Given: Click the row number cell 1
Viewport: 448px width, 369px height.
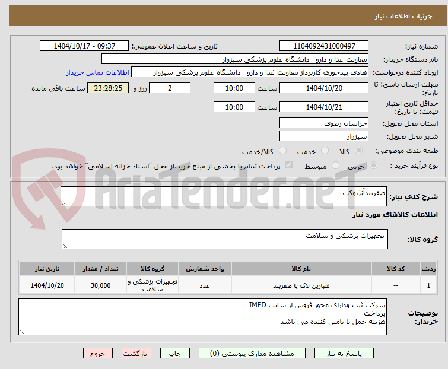Looking at the screenshot, I should point(428,285).
